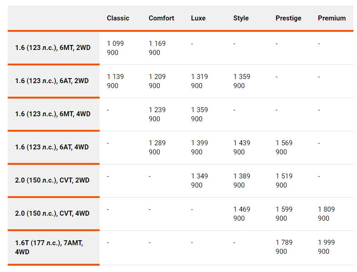Click the Classic price 1 099 900
The image size is (357, 272).
click(x=115, y=48)
